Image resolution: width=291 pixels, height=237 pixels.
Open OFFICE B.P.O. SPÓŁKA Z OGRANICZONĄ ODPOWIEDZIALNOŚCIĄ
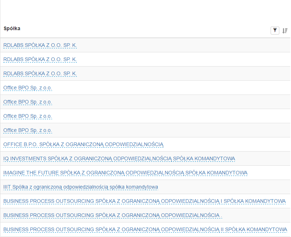pos(83,145)
